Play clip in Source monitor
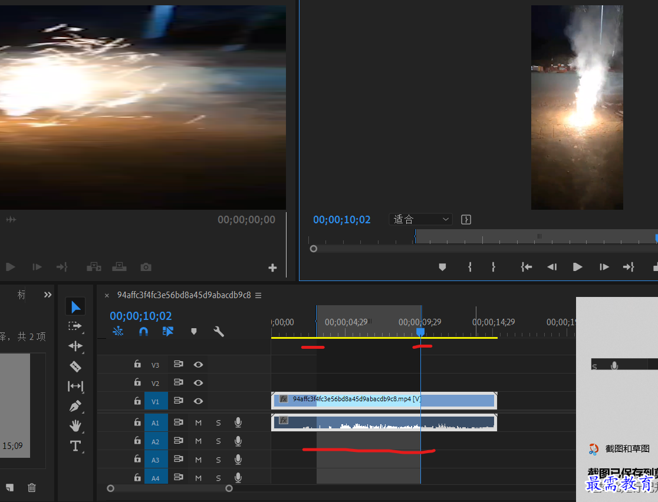This screenshot has height=502, width=658. pyautogui.click(x=11, y=267)
